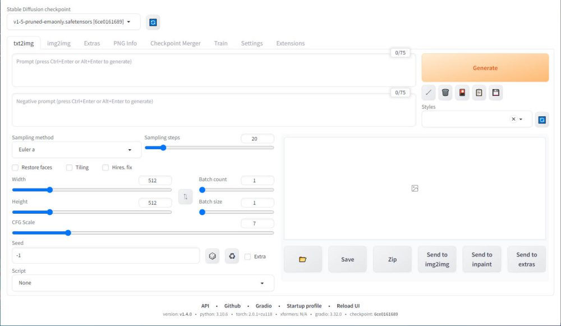Swap width and height values
Image resolution: width=561 pixels, height=326 pixels.
point(185,196)
